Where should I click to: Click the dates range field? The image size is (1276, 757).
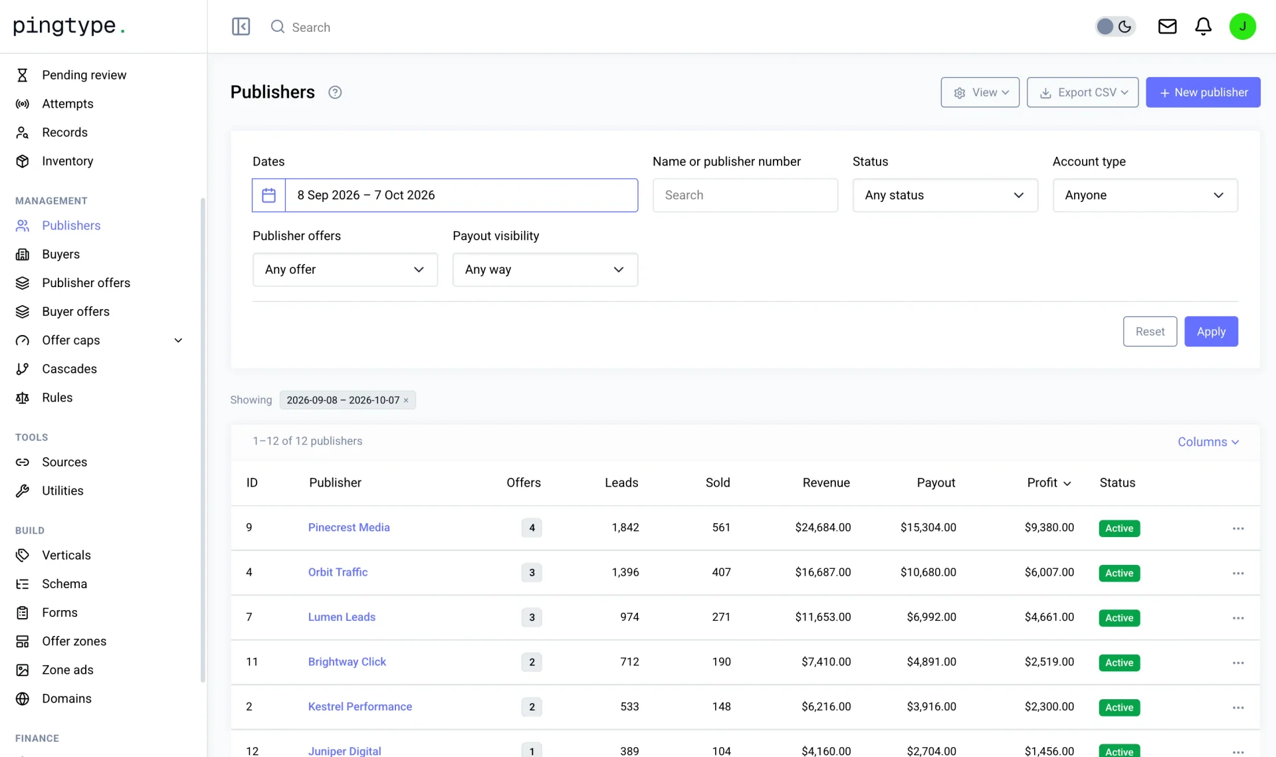point(461,195)
